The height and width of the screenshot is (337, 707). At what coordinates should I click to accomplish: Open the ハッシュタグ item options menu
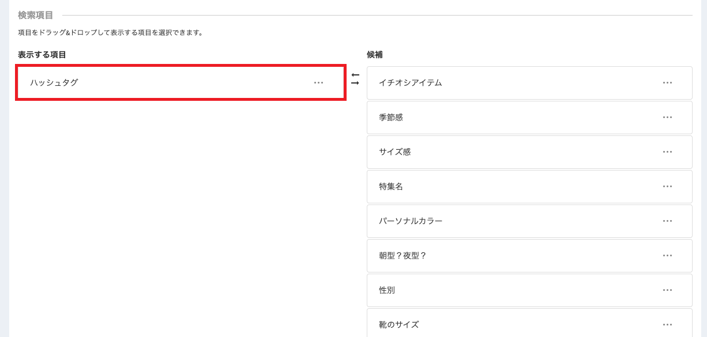[318, 82]
